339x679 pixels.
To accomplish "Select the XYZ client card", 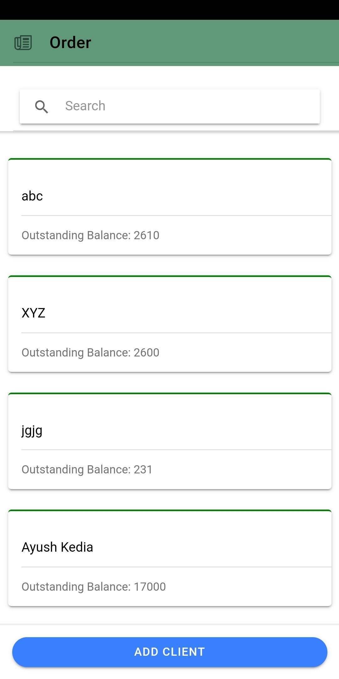I will point(170,324).
